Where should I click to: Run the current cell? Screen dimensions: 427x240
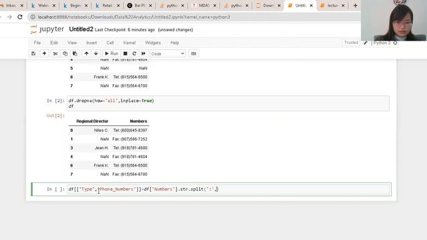click(x=111, y=53)
